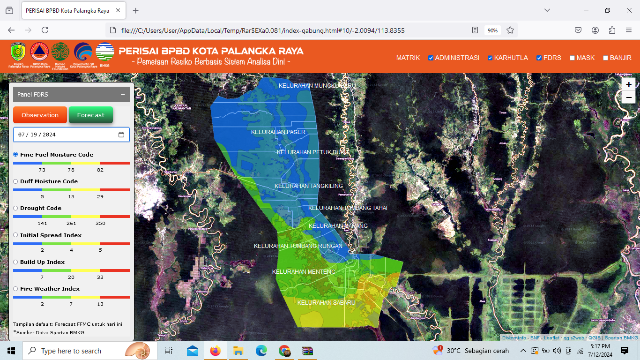
Task: Show hidden system tray icons
Action: [x=523, y=351]
